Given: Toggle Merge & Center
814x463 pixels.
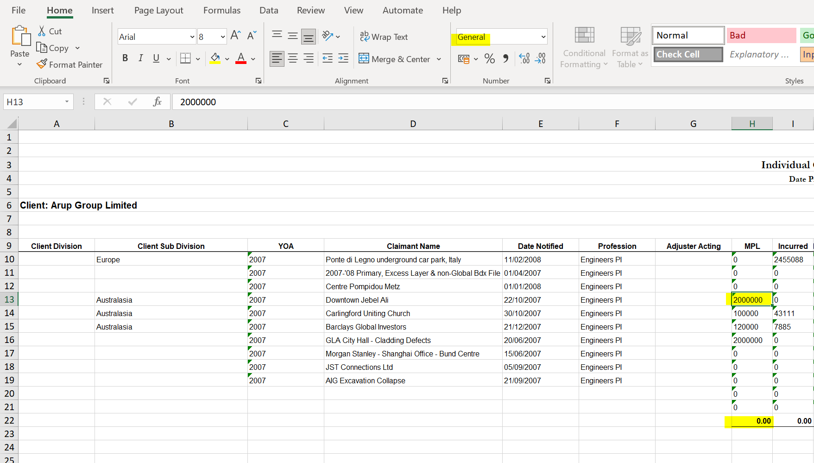Looking at the screenshot, I should pyautogui.click(x=395, y=59).
